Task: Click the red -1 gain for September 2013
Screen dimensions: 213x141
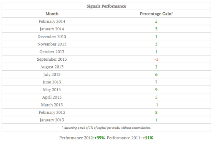Action: (x=156, y=60)
